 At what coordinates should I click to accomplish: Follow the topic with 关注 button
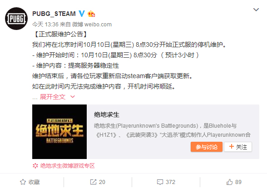pyautogui.click(x=238, y=147)
